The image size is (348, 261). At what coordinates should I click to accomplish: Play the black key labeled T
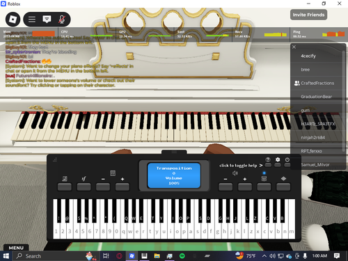pos(153,211)
